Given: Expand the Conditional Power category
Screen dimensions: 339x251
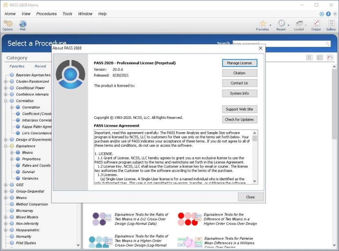Looking at the screenshot, I should [6, 88].
